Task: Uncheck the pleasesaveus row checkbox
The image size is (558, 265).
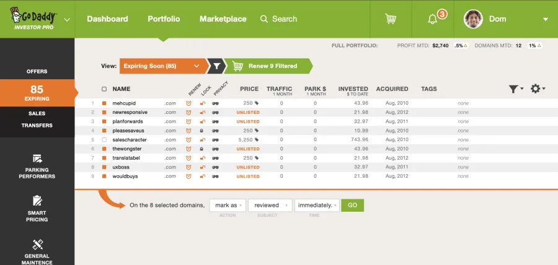Action: pyautogui.click(x=104, y=131)
